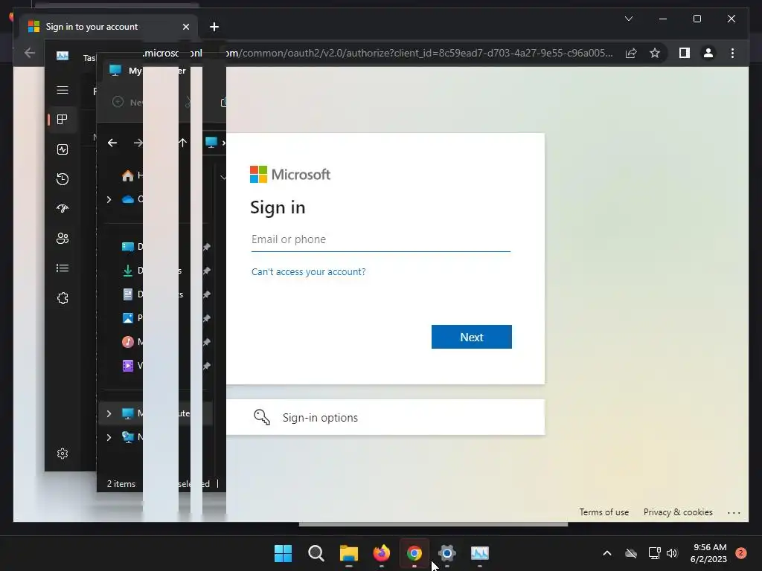Open File Explorer from taskbar
The image size is (762, 571).
click(x=348, y=553)
